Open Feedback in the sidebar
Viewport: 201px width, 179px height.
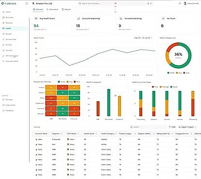point(10,110)
